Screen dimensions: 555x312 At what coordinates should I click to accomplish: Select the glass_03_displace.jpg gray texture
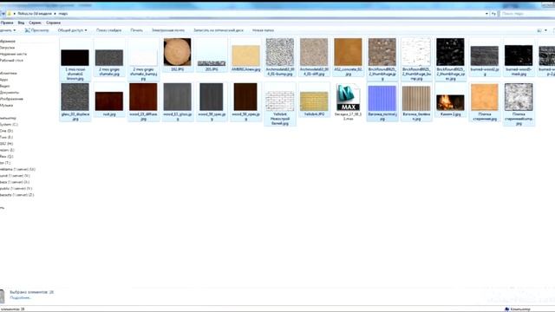tap(75, 97)
